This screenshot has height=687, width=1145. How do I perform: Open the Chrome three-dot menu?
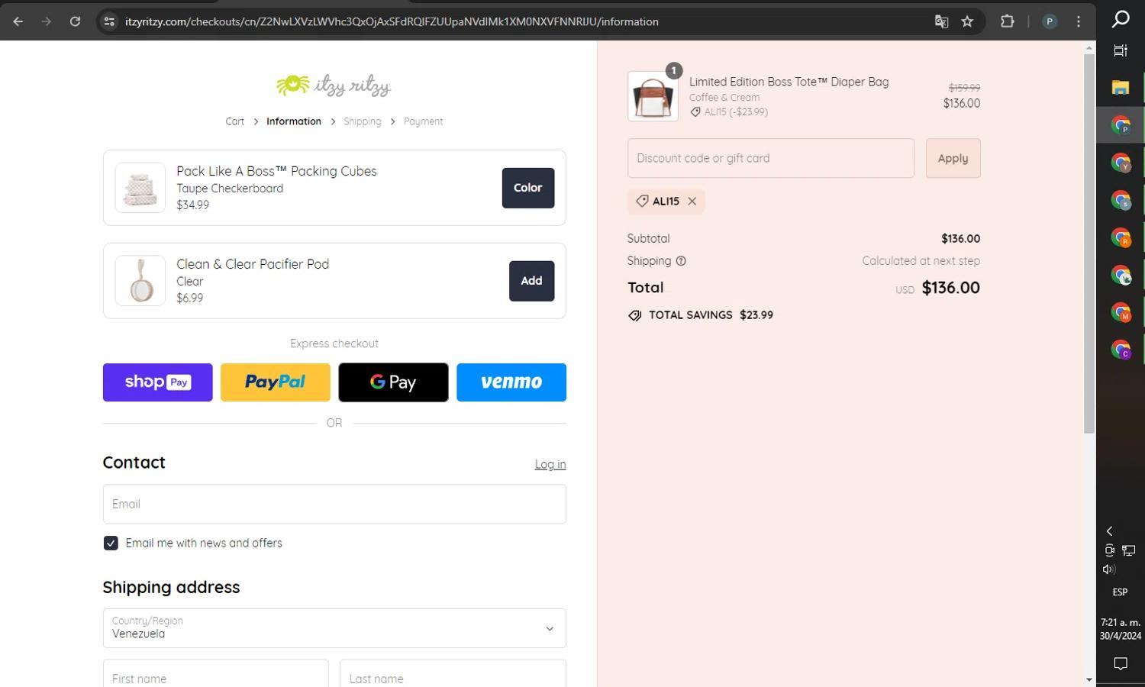1078,21
